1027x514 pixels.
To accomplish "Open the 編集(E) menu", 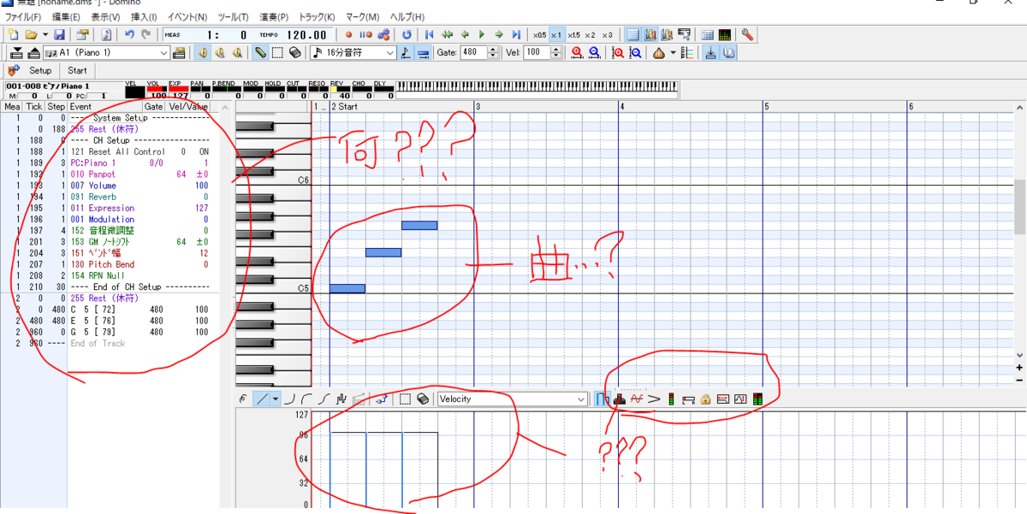I will (x=66, y=17).
